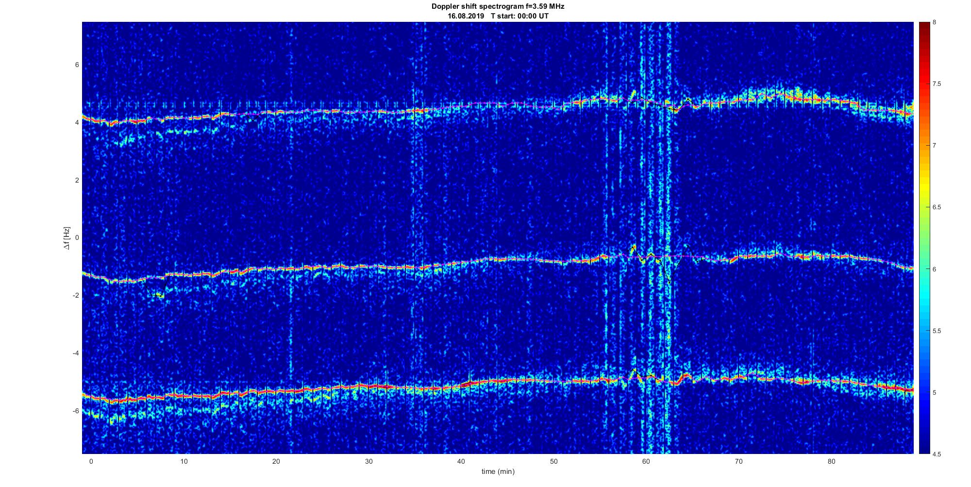Screen dimensions: 971x487
Task: Click the title 'Doppler shift spectrogram f=3.59 MHz'
Action: pyautogui.click(x=498, y=7)
